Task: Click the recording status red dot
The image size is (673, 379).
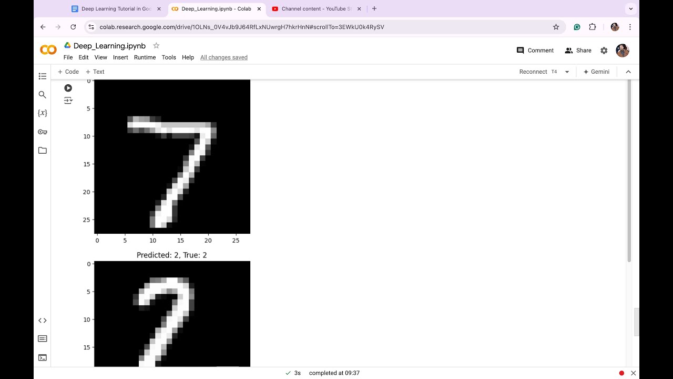Action: [x=621, y=373]
